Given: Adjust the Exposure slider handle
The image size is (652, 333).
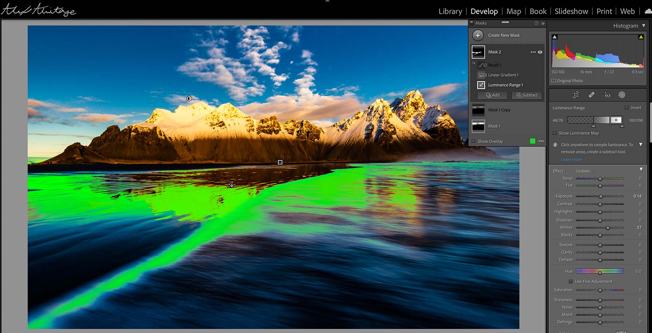Looking at the screenshot, I should click(x=601, y=196).
